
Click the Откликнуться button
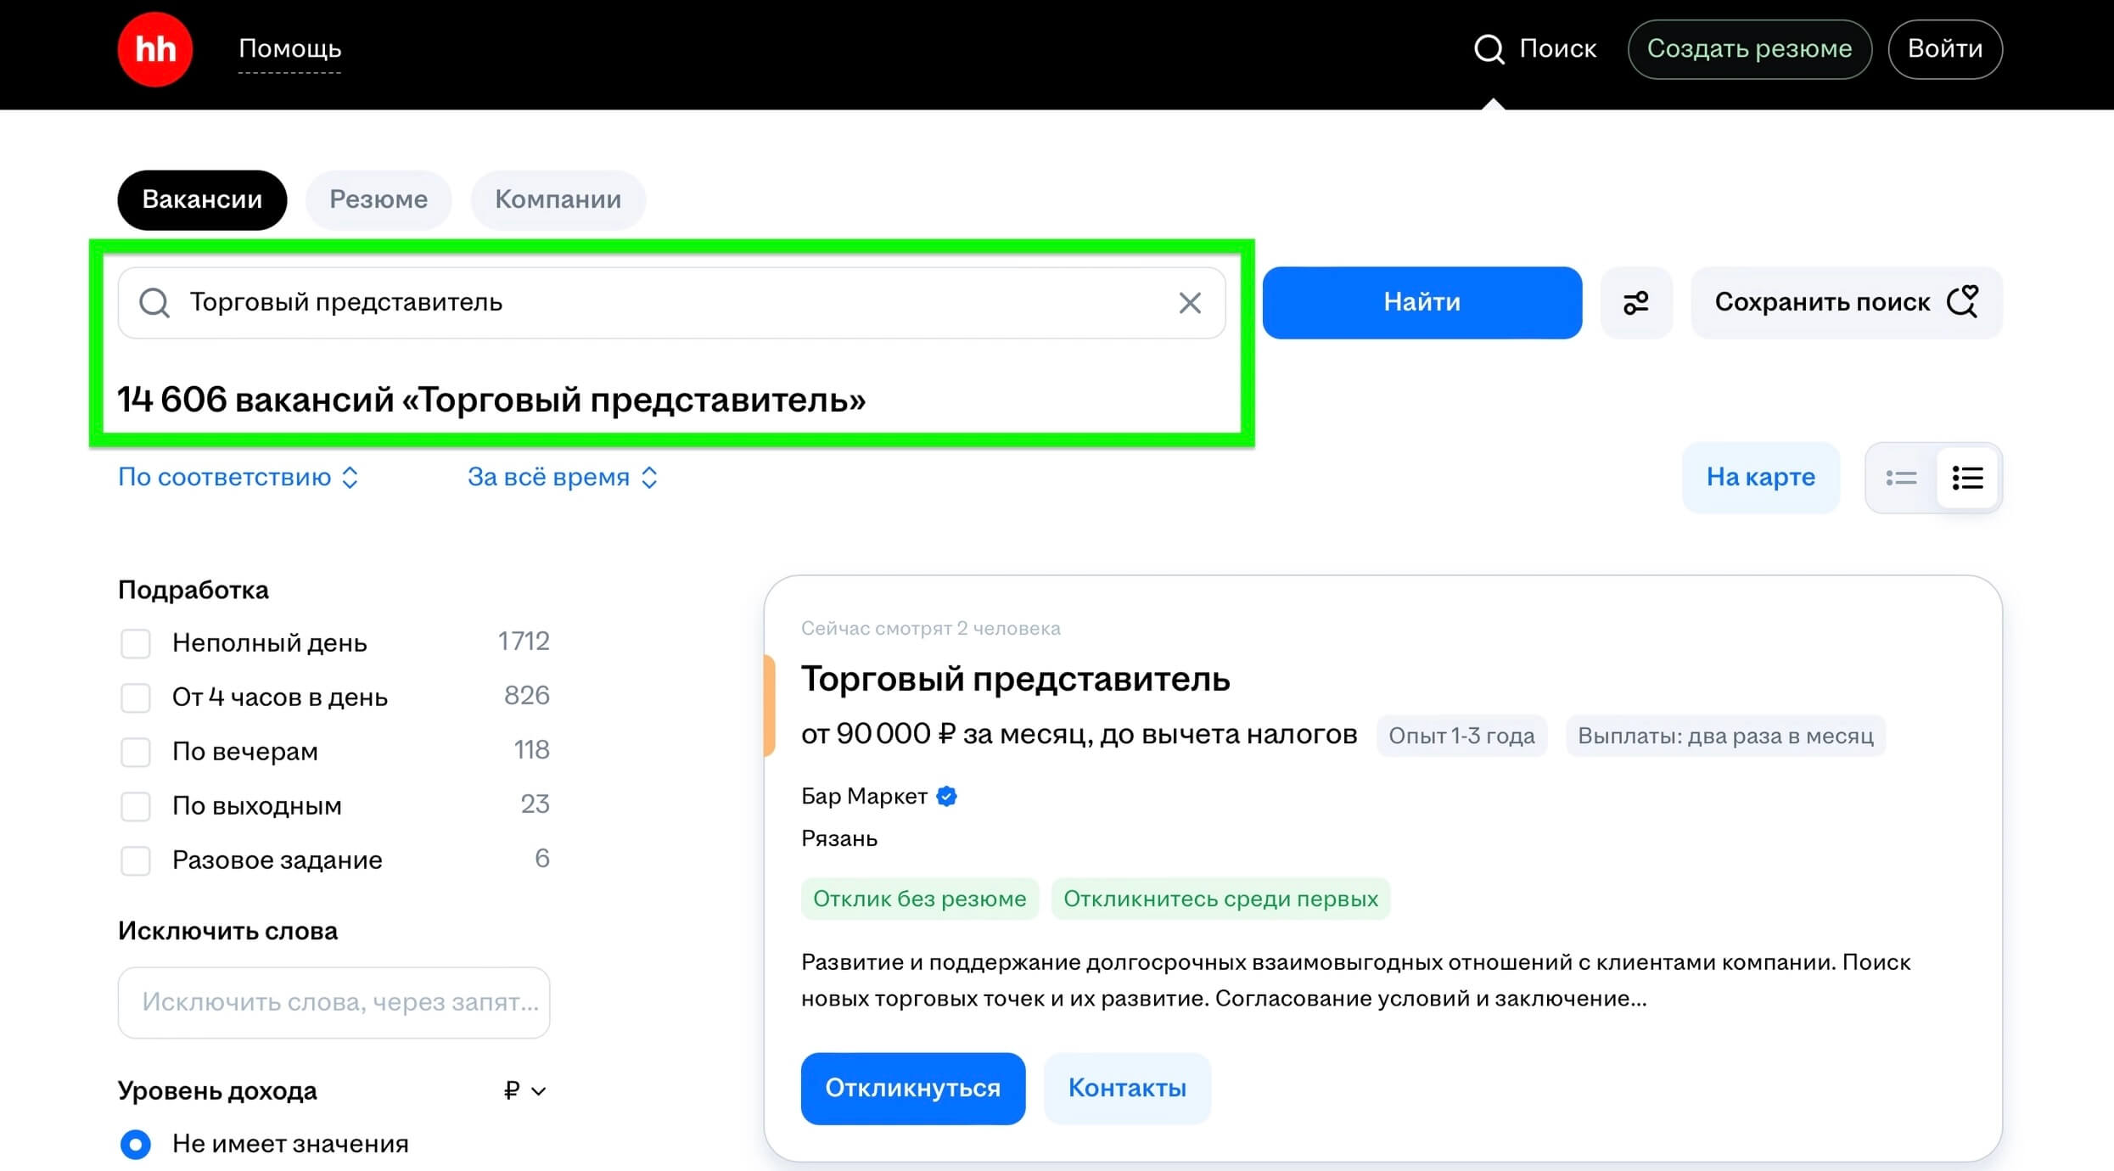(x=913, y=1089)
